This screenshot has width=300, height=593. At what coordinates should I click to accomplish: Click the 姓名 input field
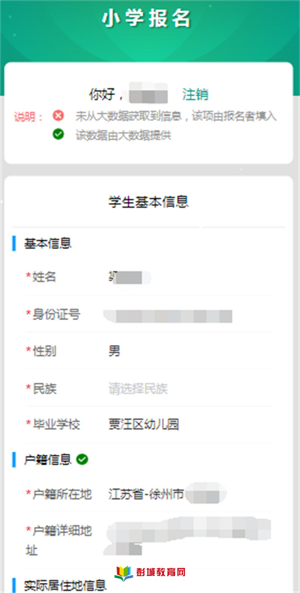pos(189,277)
